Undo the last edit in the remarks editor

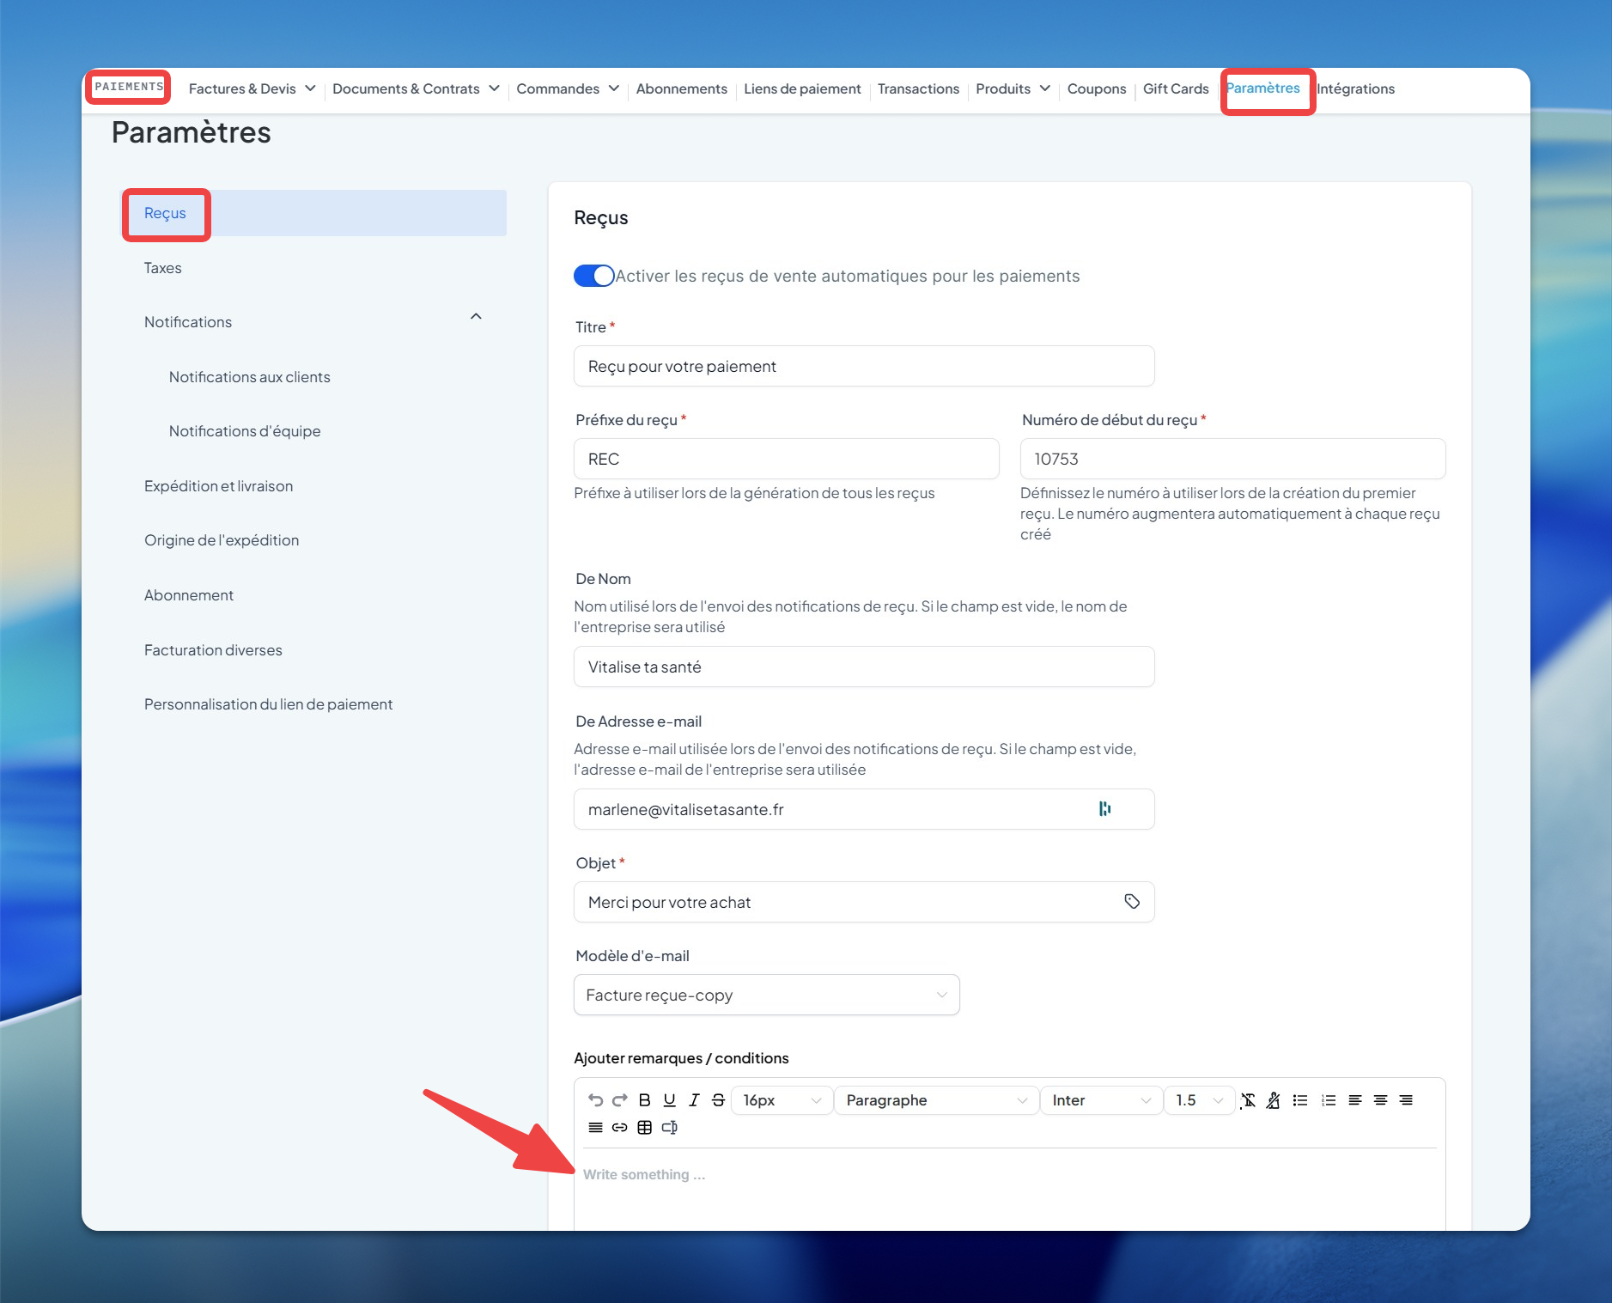[x=595, y=1100]
